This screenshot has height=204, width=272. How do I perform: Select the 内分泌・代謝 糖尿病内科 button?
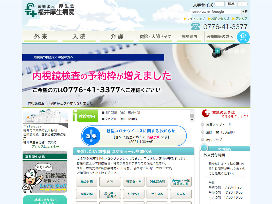click(181, 182)
